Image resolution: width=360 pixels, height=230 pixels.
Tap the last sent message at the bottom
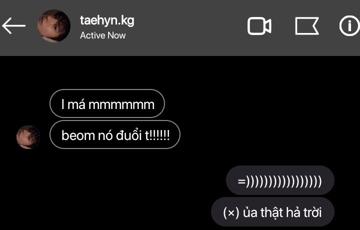(273, 211)
